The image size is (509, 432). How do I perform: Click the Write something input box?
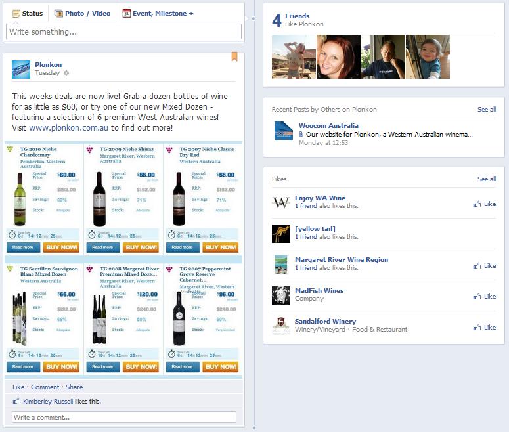point(123,32)
